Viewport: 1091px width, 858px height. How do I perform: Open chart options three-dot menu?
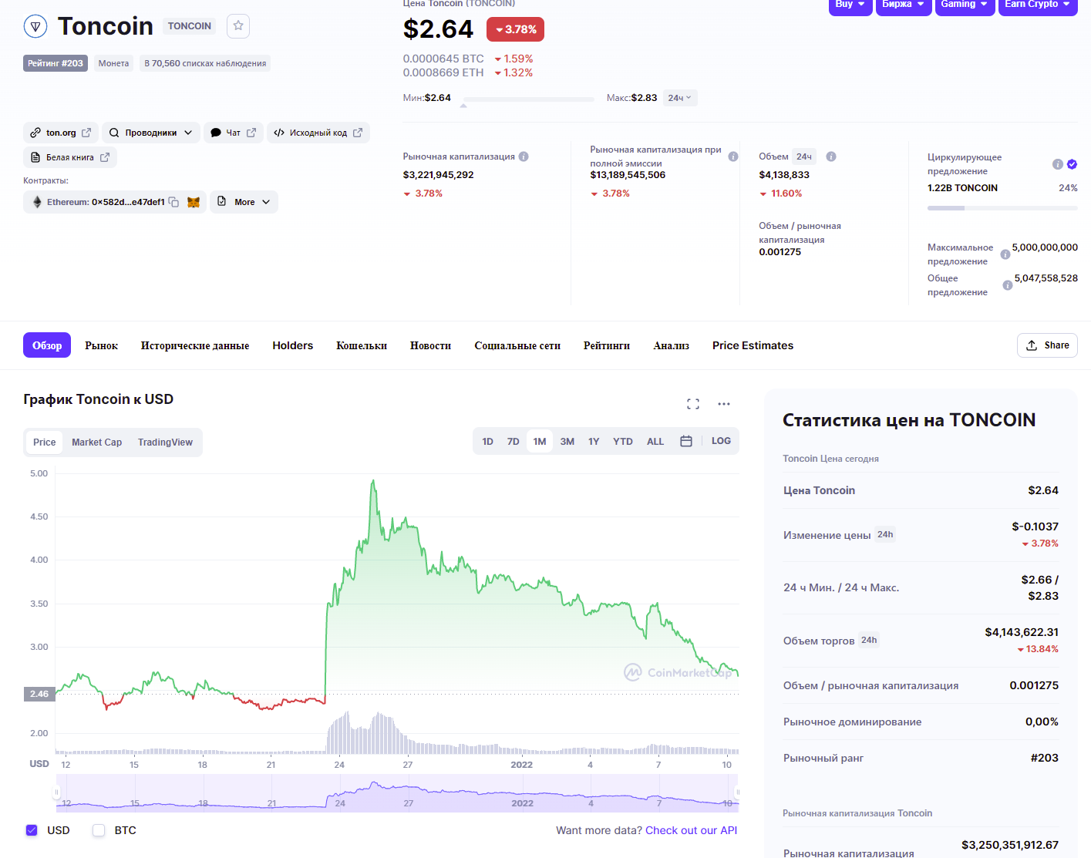(x=724, y=404)
